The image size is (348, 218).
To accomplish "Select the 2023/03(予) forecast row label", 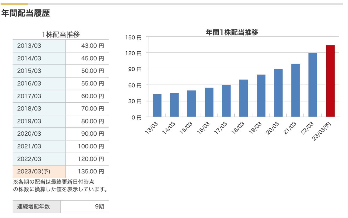I will tap(39, 172).
